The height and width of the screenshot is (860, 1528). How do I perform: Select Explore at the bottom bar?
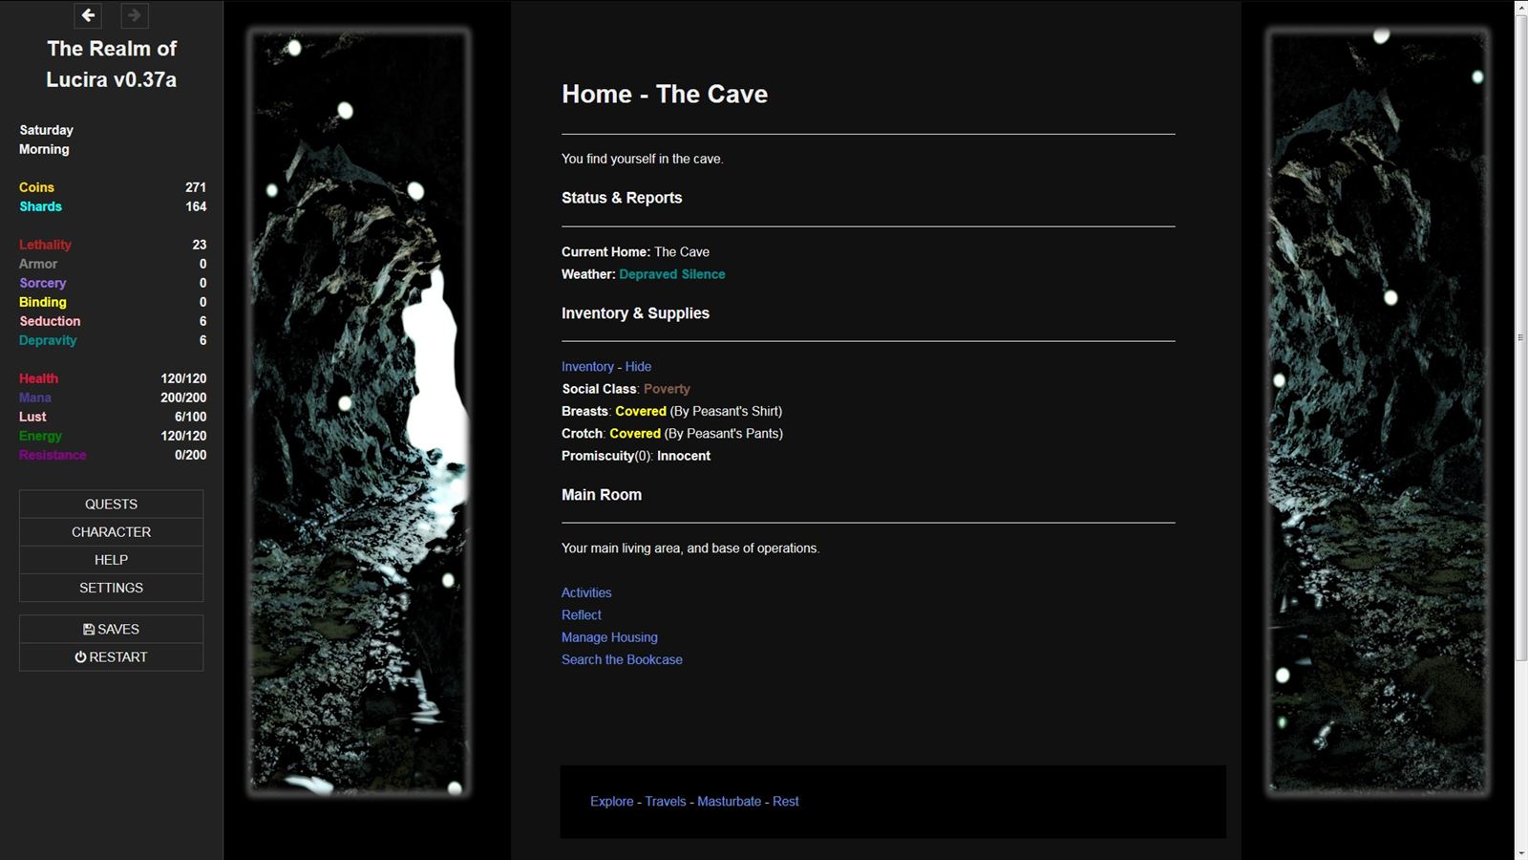(611, 801)
